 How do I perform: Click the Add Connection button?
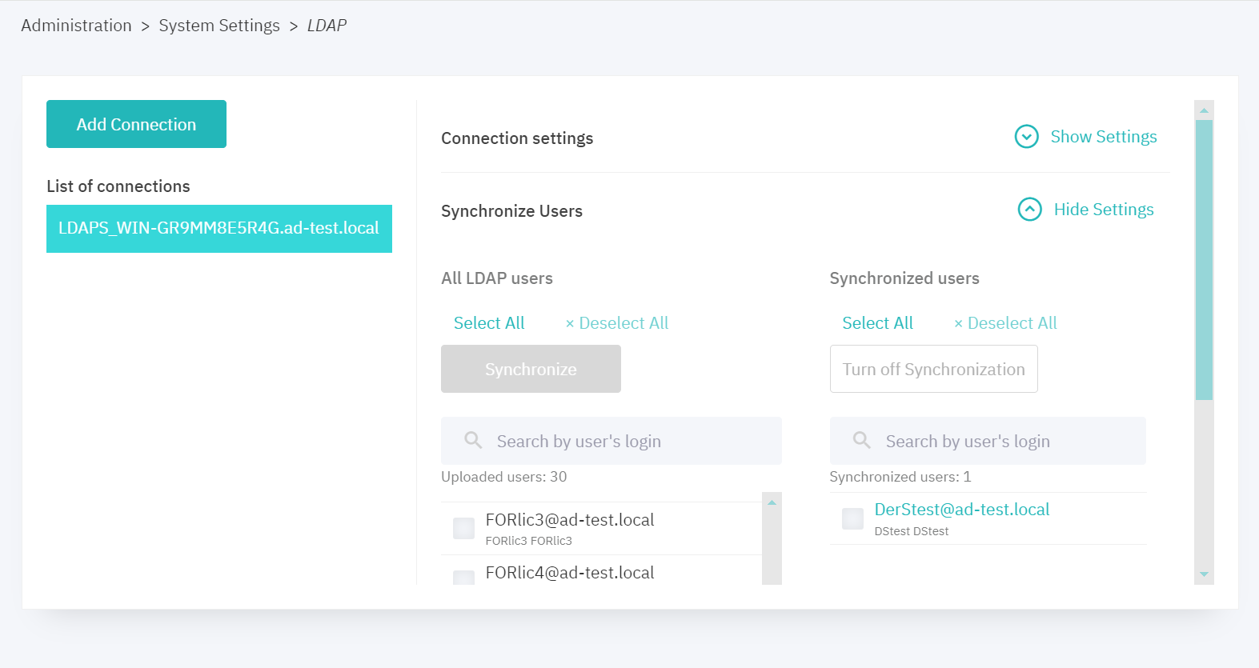[x=136, y=124]
